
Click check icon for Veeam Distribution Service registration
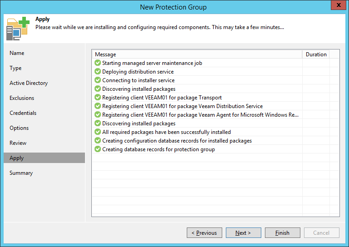[98, 106]
